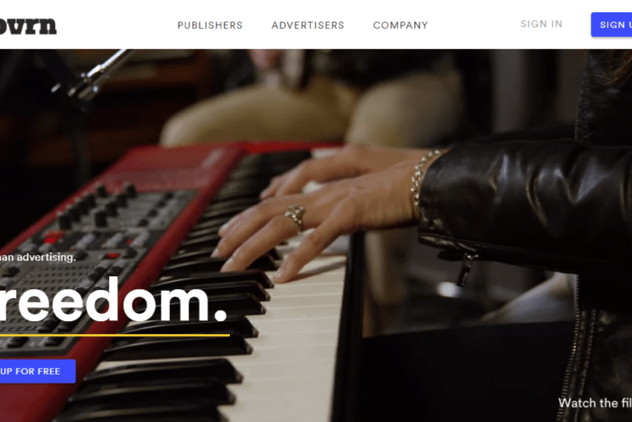Click the large 'freedom.' headline text
This screenshot has width=632, height=422.
coord(113,301)
